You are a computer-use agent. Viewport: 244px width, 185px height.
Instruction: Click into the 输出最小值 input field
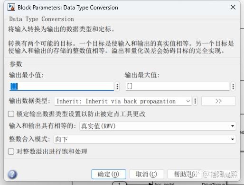point(62,86)
